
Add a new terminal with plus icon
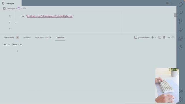coord(152,37)
